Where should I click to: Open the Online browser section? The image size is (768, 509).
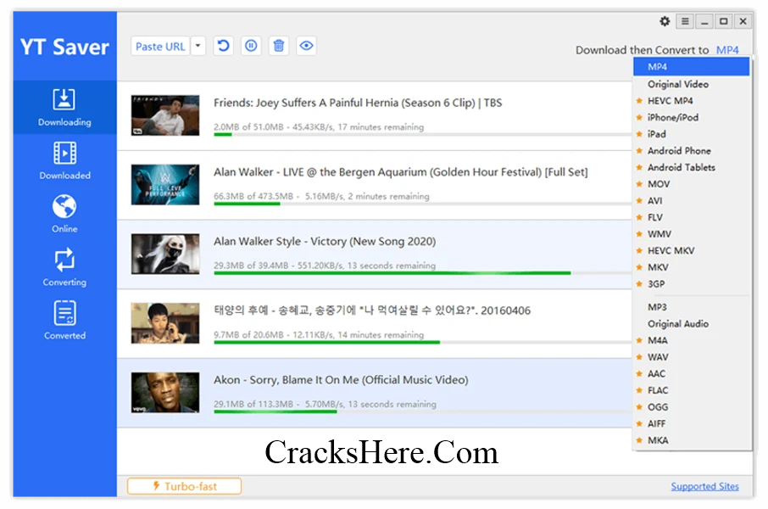tap(64, 215)
